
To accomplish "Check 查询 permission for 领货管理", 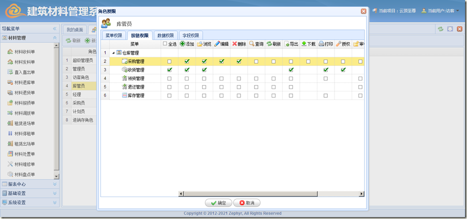I will [256, 79].
